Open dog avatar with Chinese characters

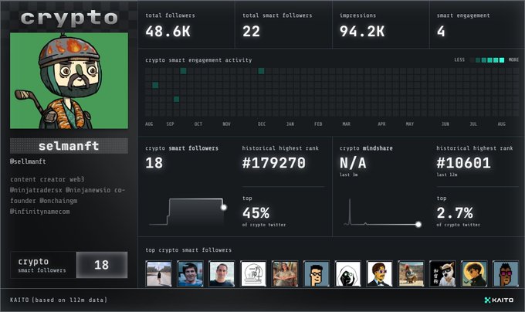tap(442, 274)
